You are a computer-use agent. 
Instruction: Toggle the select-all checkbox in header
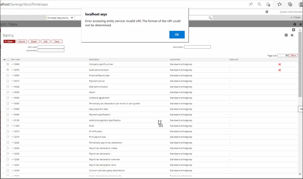click(8, 60)
